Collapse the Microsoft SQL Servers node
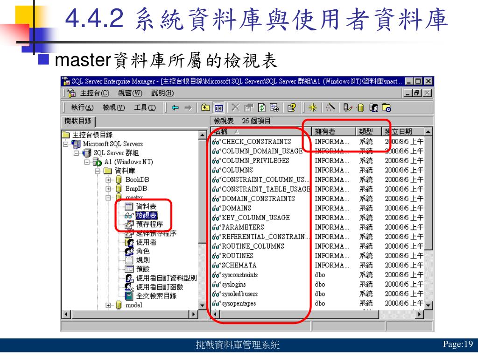478x359 pixels. (65, 144)
